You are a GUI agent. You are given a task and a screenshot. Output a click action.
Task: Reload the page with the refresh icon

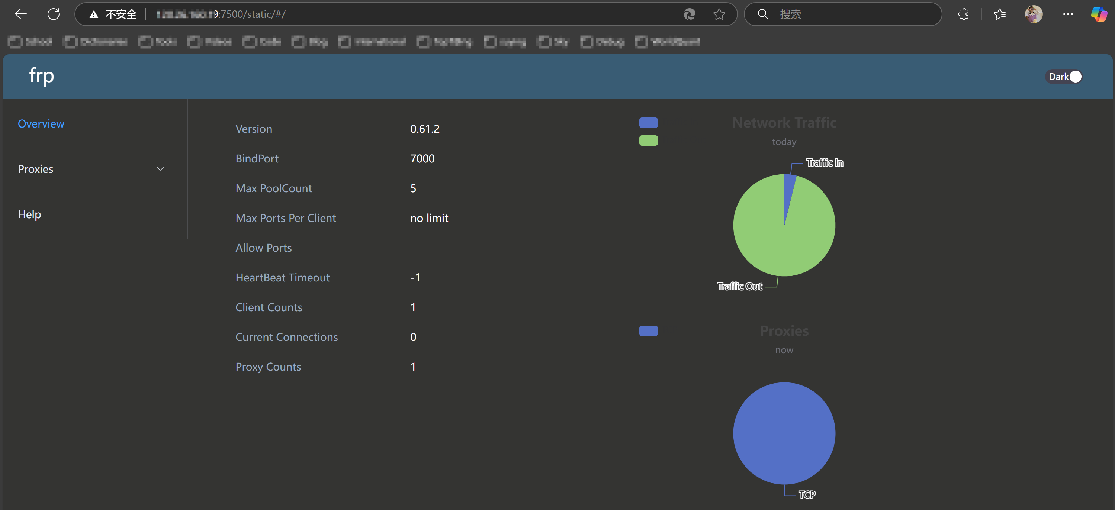(x=53, y=14)
